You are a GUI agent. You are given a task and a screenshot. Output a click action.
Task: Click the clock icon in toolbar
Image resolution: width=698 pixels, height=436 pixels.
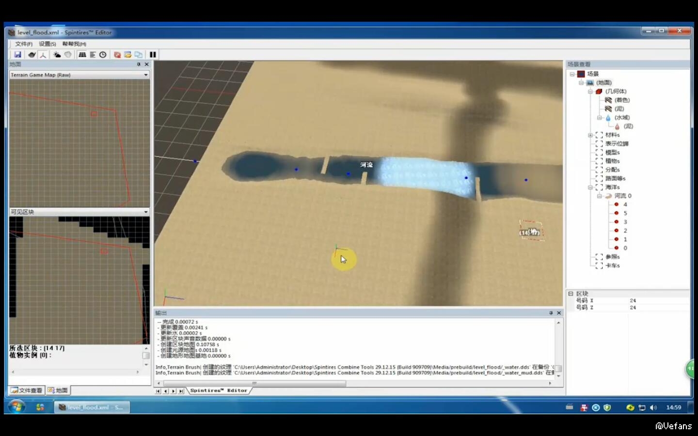pyautogui.click(x=103, y=55)
